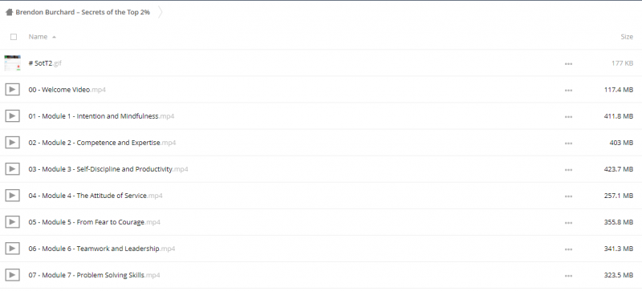
Task: Click the play icon beside Module 1 Intention and Mindfulness
Action: coord(12,115)
